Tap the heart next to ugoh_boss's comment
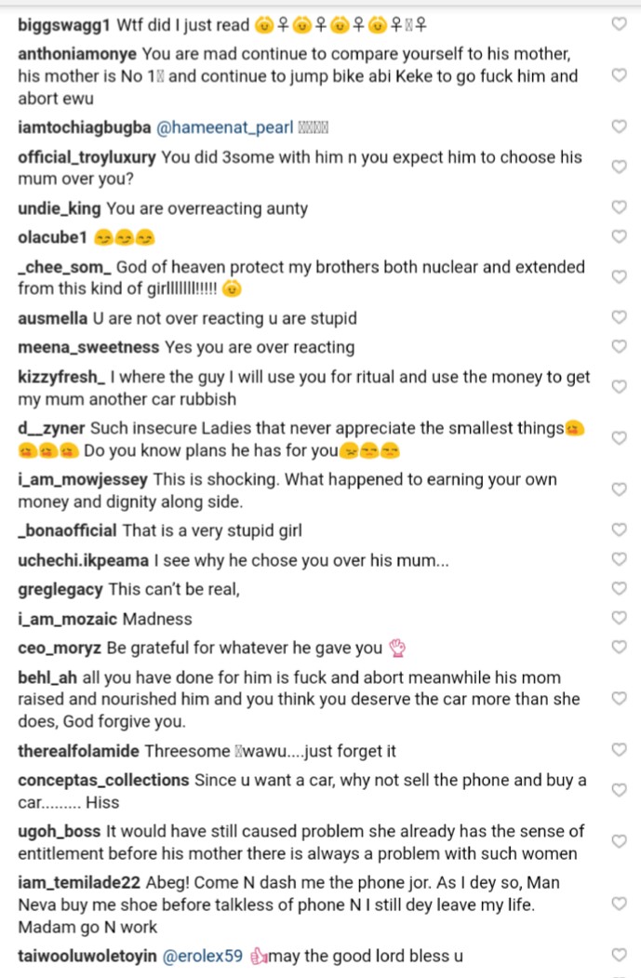 [x=619, y=841]
